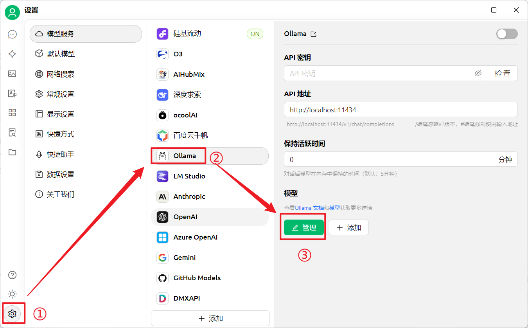Select the LM Studio provider
Screen dimensions: 528x328
pos(210,176)
